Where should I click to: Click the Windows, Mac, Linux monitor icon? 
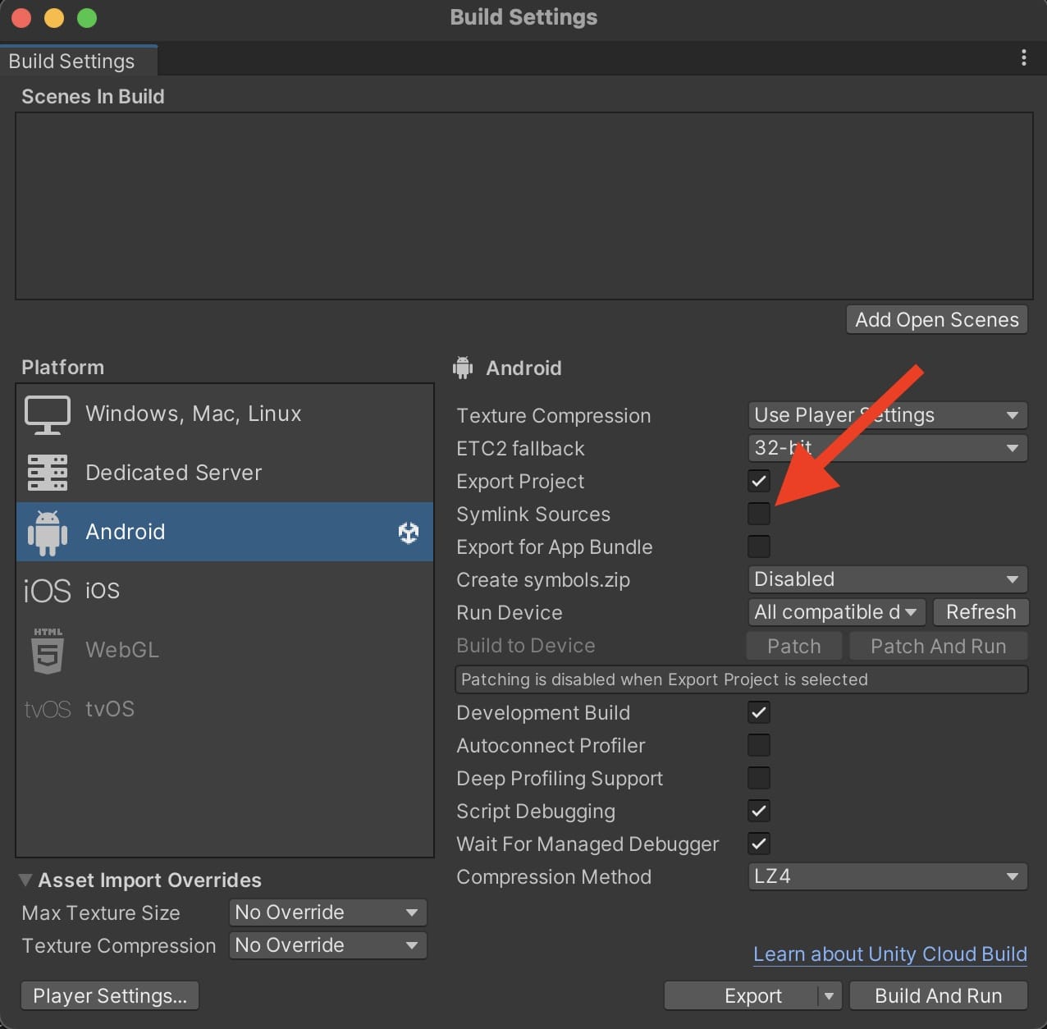coord(47,414)
